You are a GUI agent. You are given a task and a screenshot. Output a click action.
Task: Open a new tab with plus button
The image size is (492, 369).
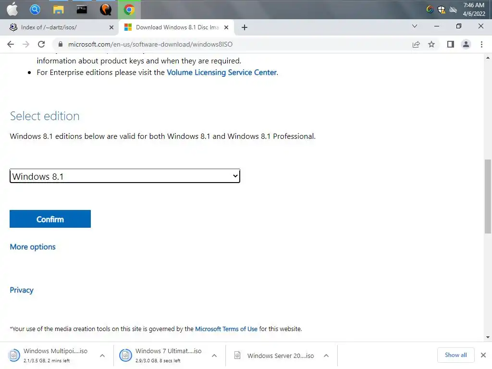[245, 27]
